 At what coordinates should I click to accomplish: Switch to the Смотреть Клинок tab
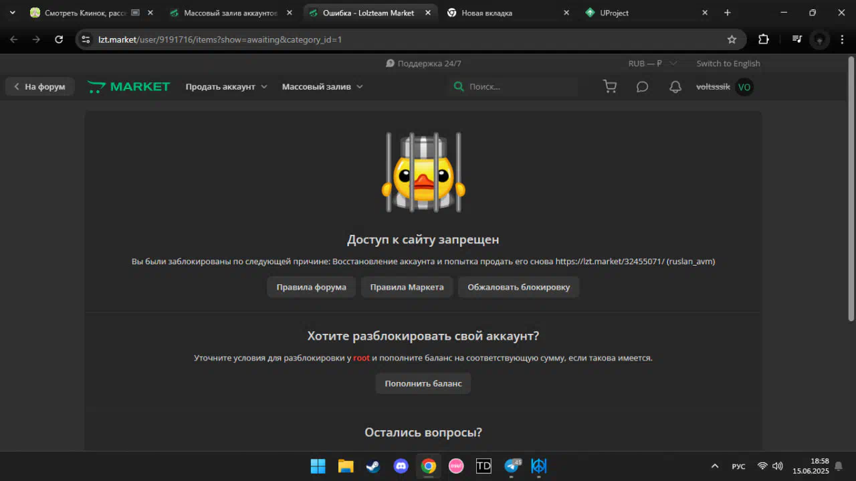92,13
